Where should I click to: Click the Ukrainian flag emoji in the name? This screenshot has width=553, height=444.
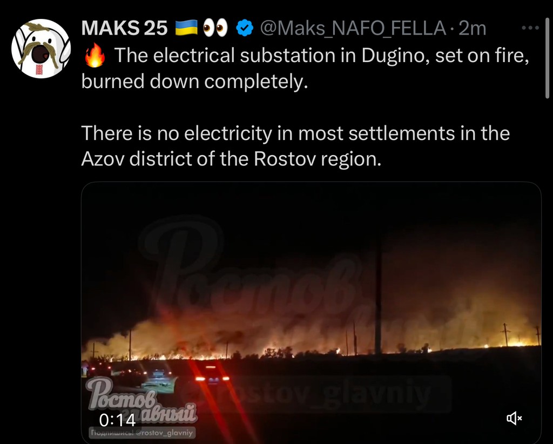pos(186,28)
